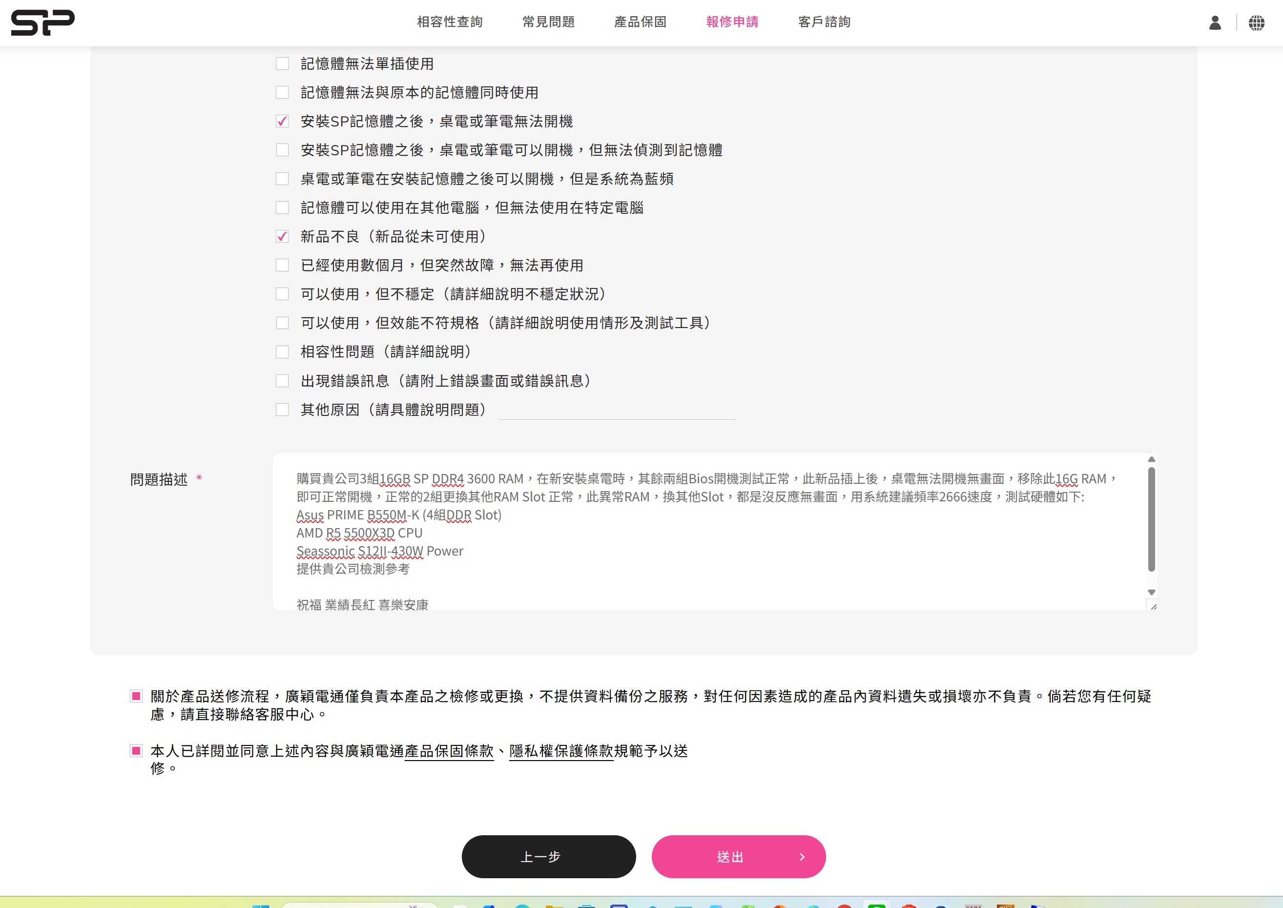Click the textarea resize handle corner
Image resolution: width=1283 pixels, height=908 pixels.
click(1153, 606)
